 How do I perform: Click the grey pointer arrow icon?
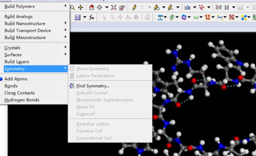tap(105, 17)
